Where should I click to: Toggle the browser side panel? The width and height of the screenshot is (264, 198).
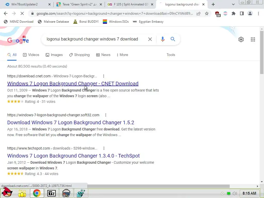click(x=242, y=13)
